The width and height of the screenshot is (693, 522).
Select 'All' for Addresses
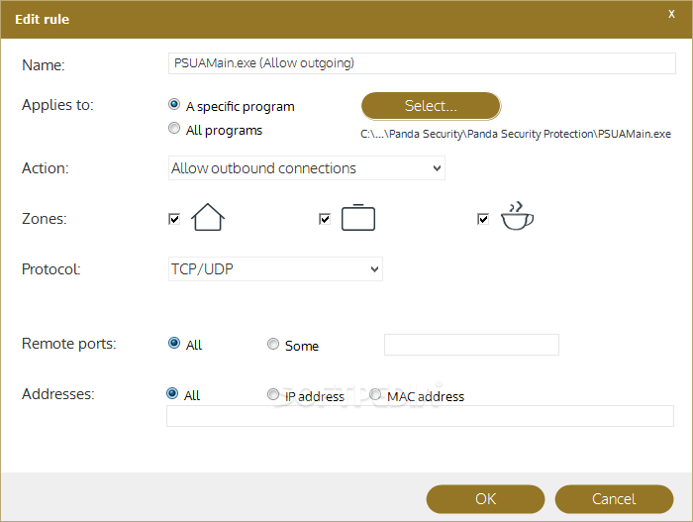coord(172,393)
